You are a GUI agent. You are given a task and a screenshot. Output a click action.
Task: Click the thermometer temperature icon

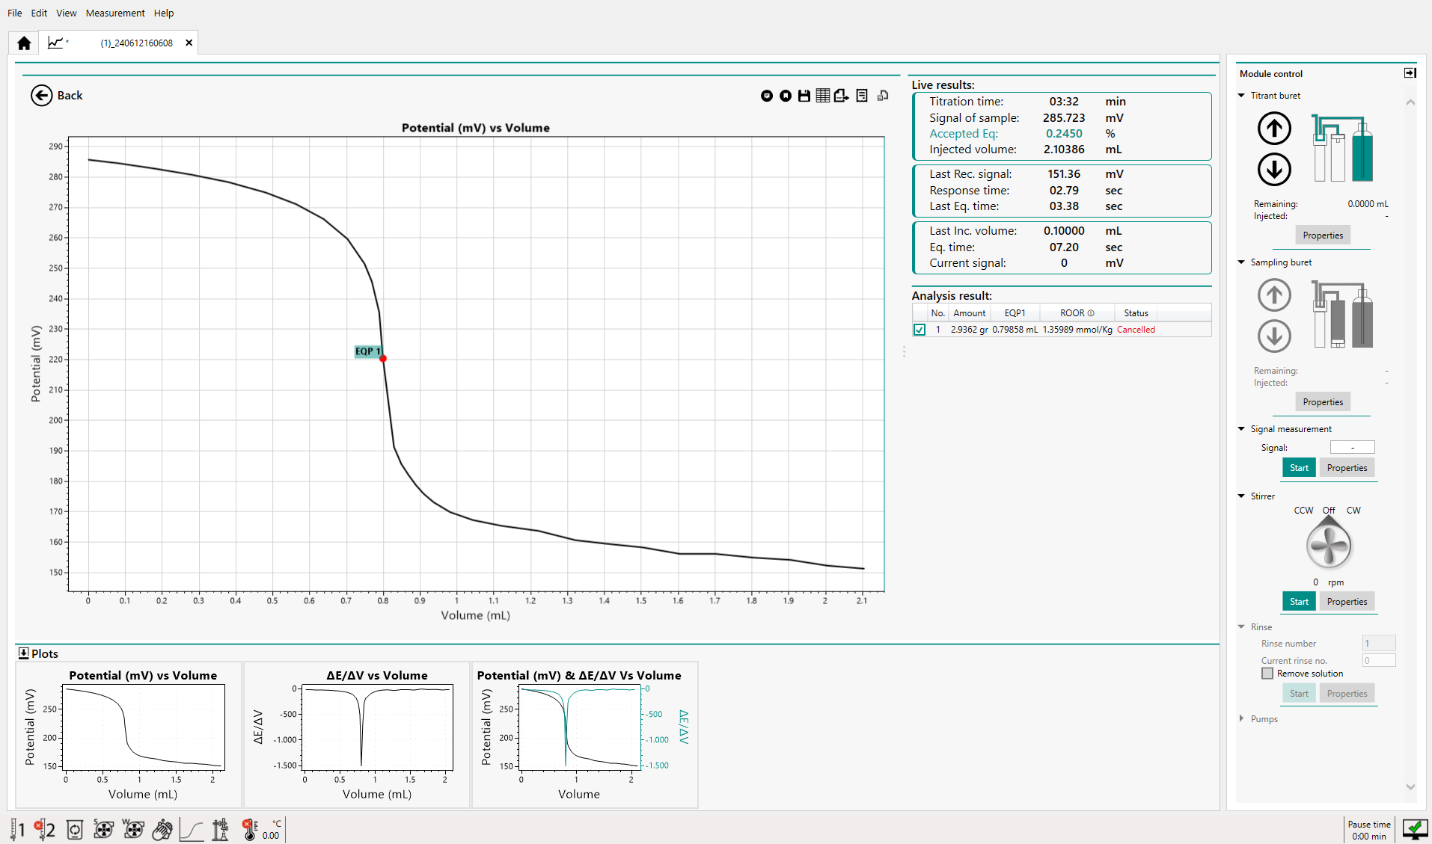[250, 830]
